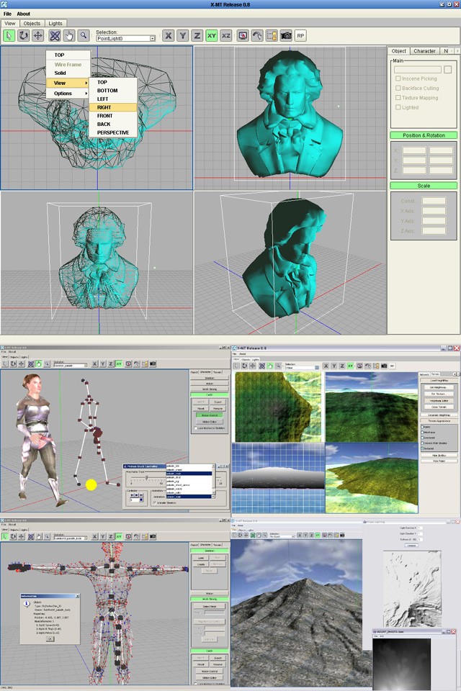Click the dashed selection box icon in main toolbar
Screen dimensions: 461x691
tap(272, 36)
